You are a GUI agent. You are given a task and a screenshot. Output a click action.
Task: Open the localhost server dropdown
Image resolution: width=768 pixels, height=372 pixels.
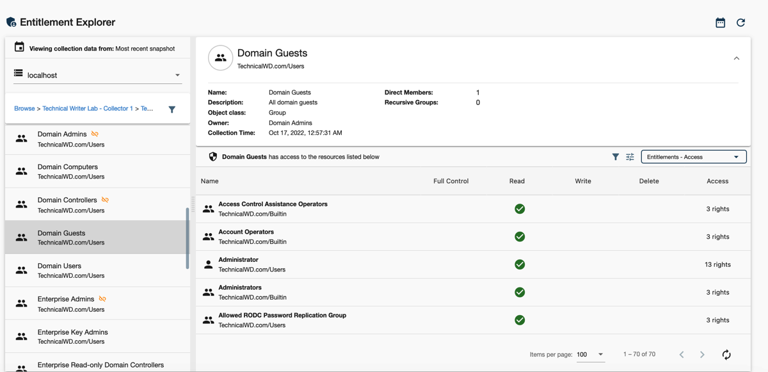(97, 75)
